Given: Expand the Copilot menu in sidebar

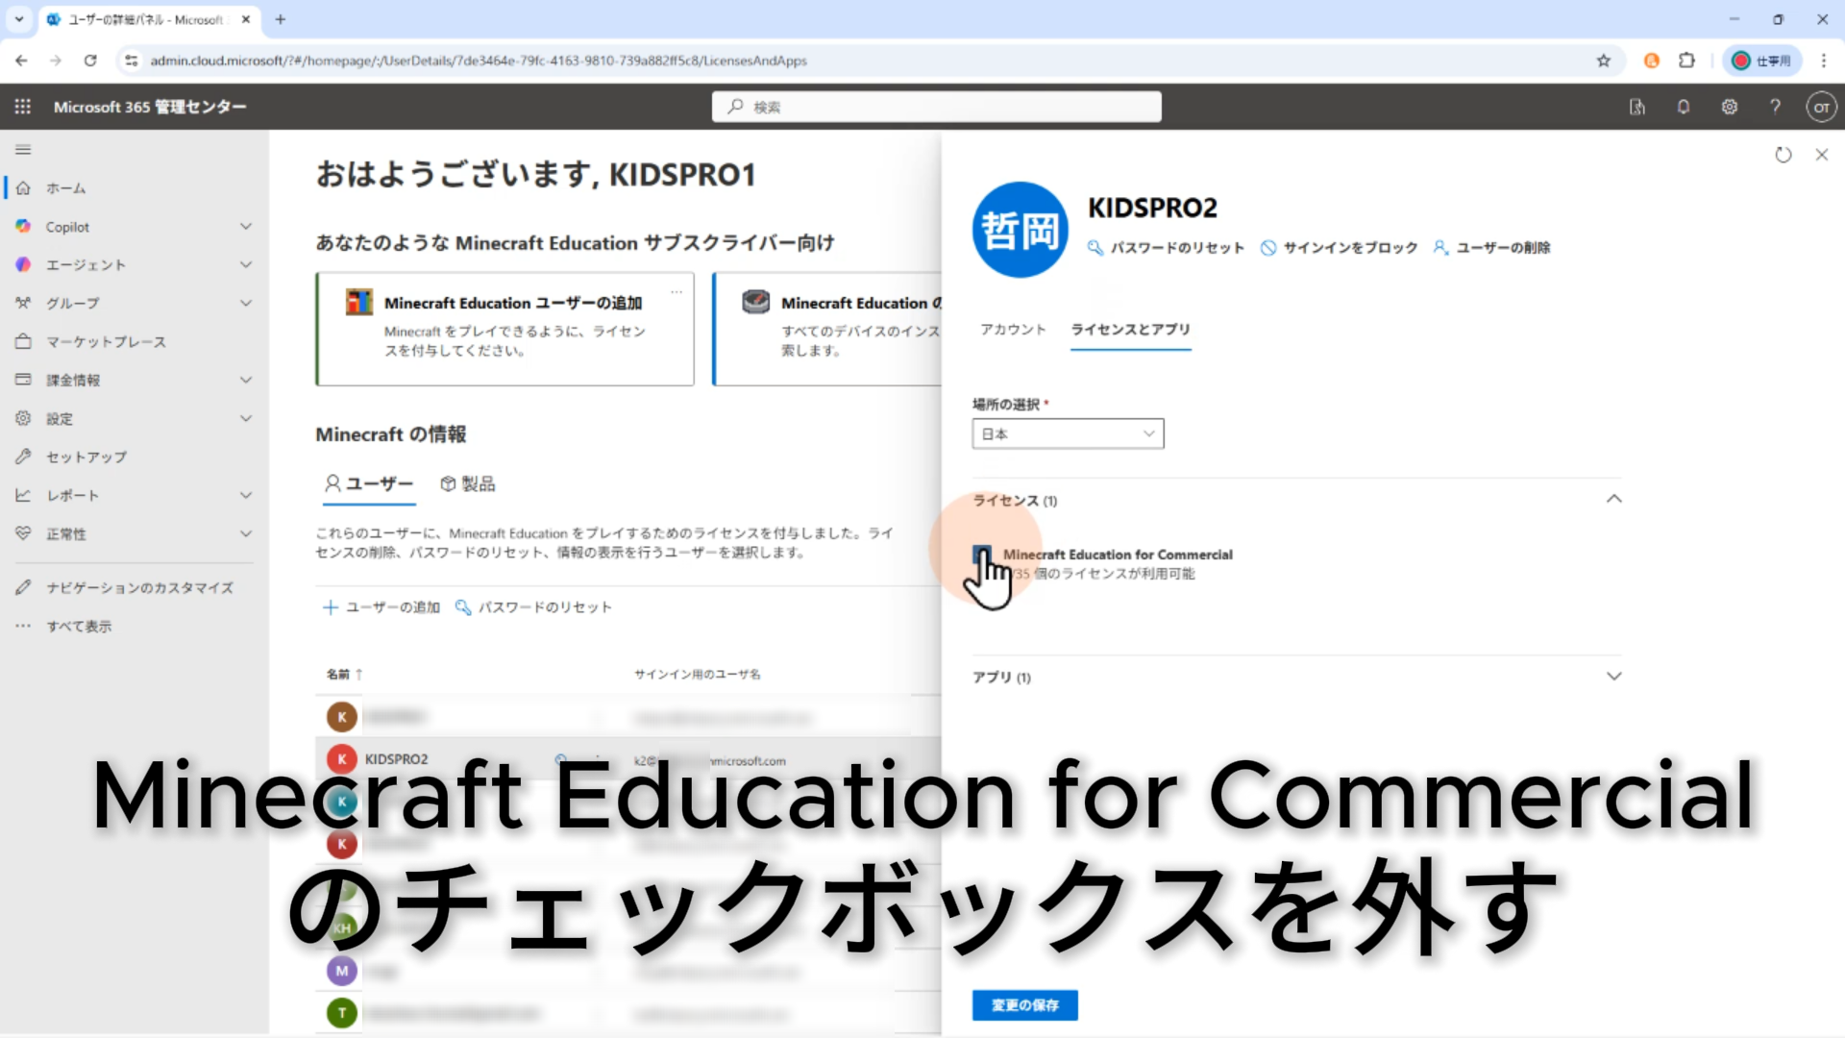Looking at the screenshot, I should coord(246,227).
